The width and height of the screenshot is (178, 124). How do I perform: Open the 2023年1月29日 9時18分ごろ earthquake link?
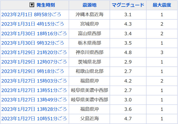click(33, 71)
